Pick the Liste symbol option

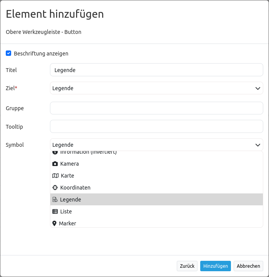(x=66, y=212)
